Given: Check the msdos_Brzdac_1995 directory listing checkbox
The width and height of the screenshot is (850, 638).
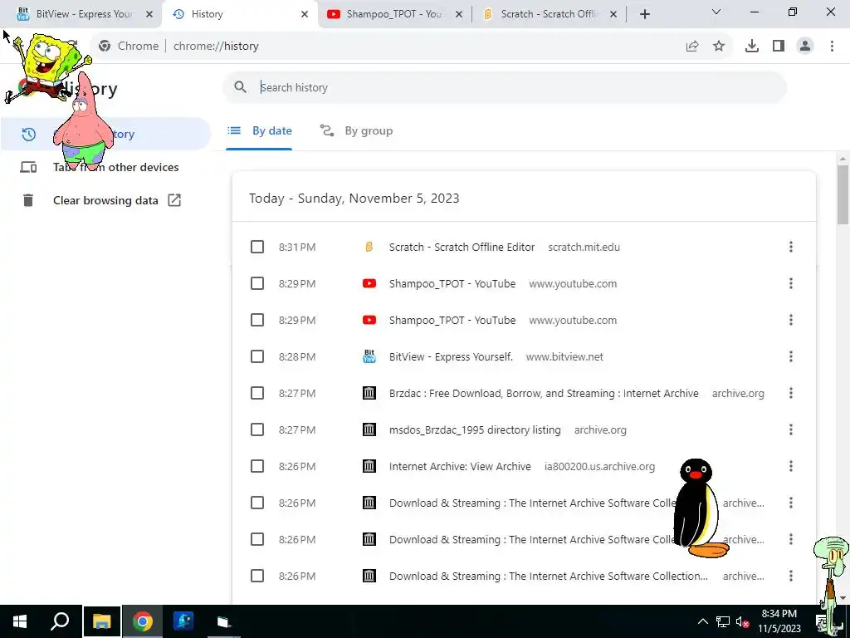Looking at the screenshot, I should (257, 429).
